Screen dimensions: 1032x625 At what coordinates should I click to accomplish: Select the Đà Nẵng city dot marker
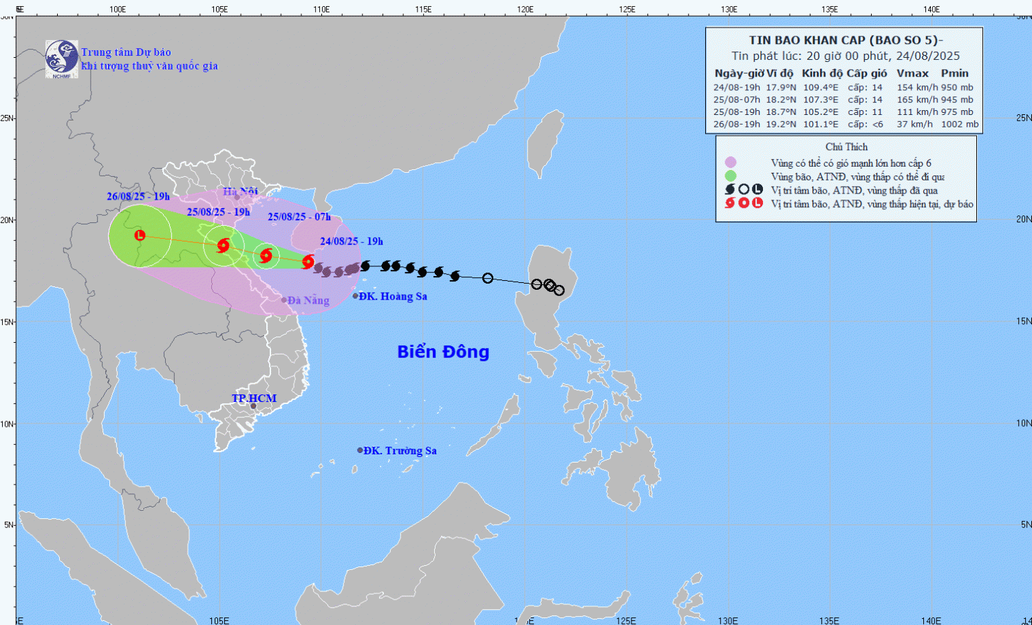(x=284, y=300)
